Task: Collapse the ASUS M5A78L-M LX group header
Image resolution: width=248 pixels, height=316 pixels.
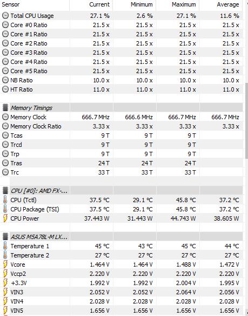Action: pos(39,237)
